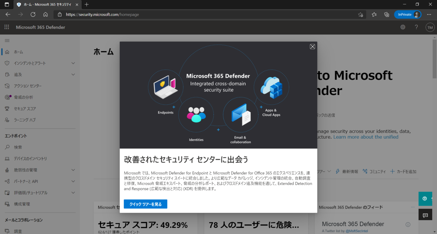The width and height of the screenshot is (437, 234).
Task: Click the browser refresh icon
Action: [x=33, y=15]
